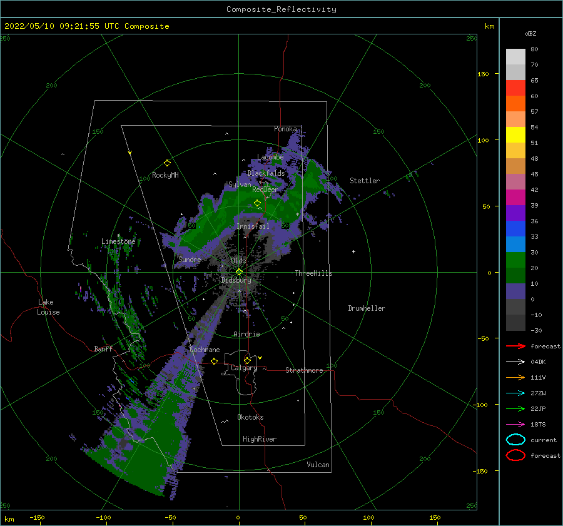The width and height of the screenshot is (563, 526).
Task: Click the RockyMH label
Action: tap(165, 175)
